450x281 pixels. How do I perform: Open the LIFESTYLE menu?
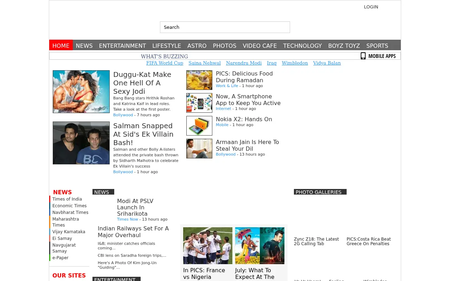tap(167, 46)
